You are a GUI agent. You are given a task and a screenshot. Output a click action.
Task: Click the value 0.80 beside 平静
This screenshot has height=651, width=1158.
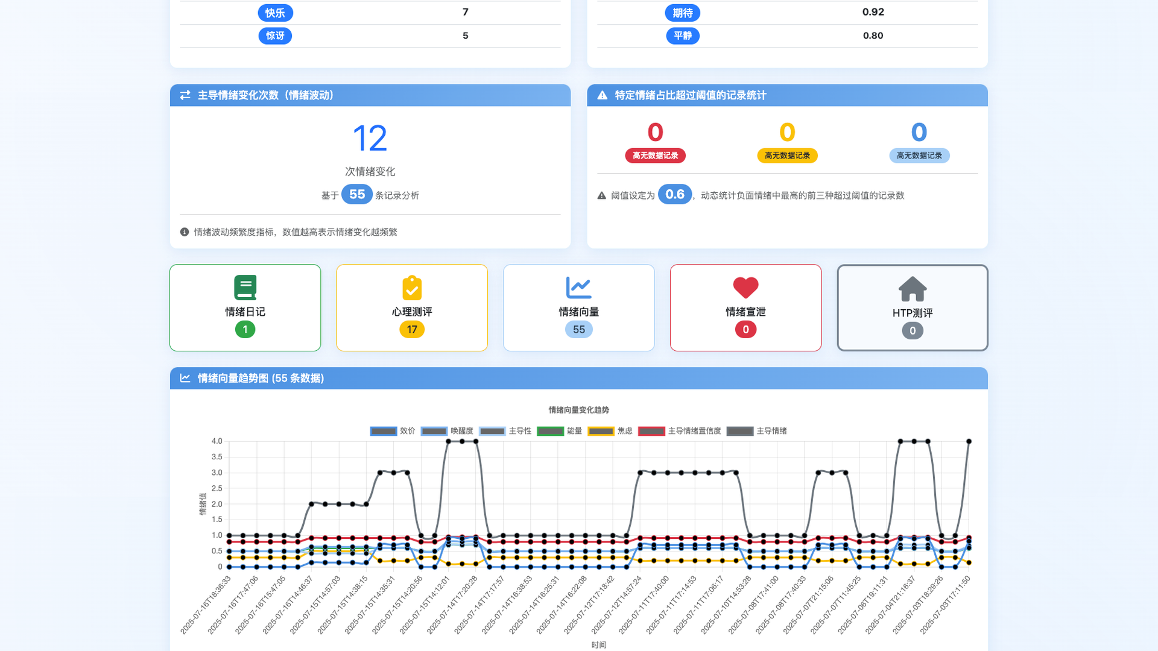pos(873,36)
